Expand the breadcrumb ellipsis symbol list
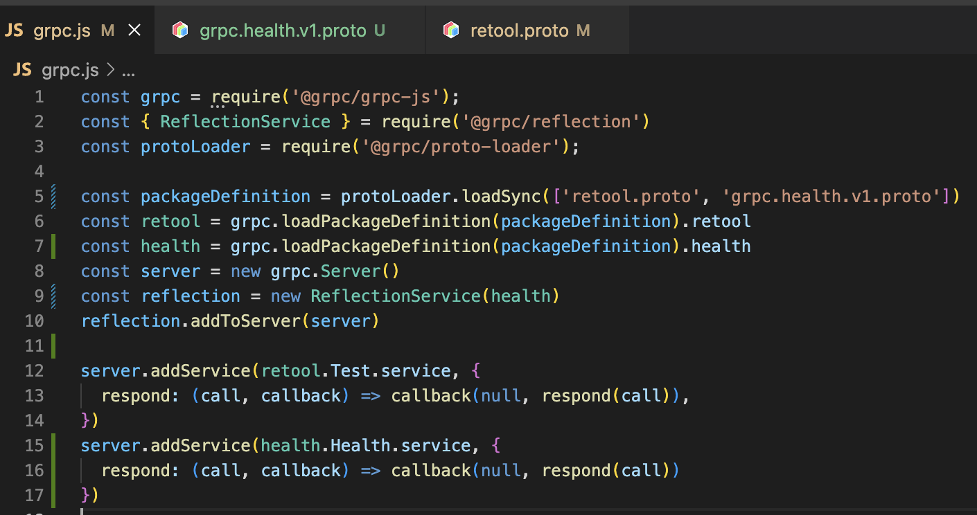 pos(128,71)
